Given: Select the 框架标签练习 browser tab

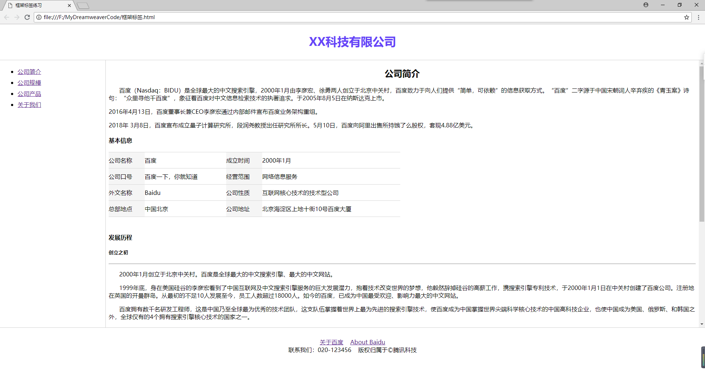Looking at the screenshot, I should [38, 6].
